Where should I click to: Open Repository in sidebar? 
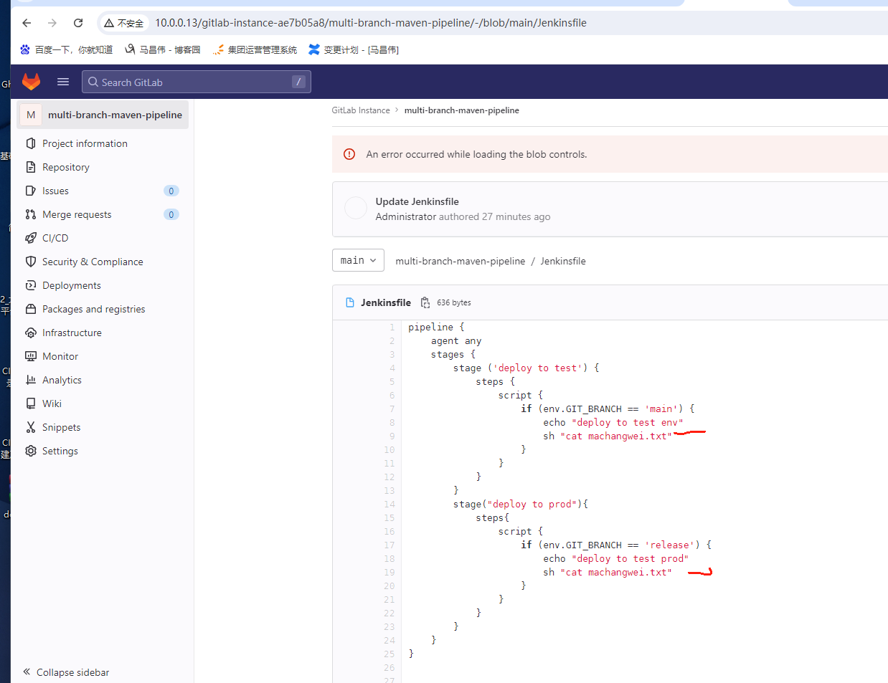click(x=66, y=167)
